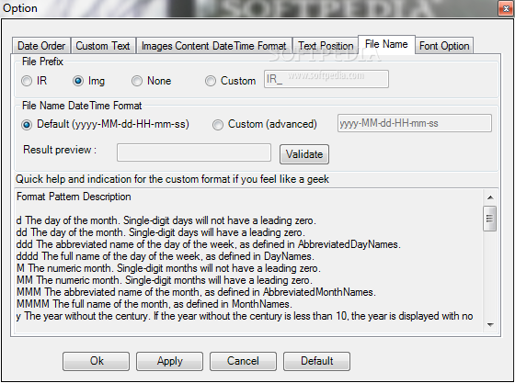515x383 pixels.
Task: Click the help text scroll up arrow
Action: click(x=490, y=197)
